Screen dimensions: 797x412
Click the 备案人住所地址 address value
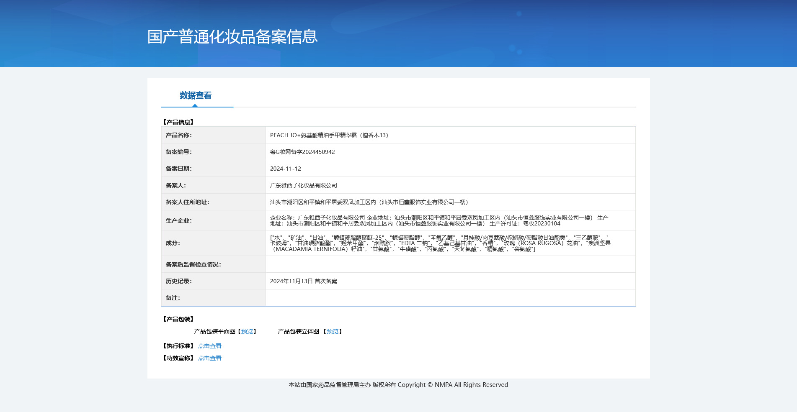pyautogui.click(x=369, y=202)
